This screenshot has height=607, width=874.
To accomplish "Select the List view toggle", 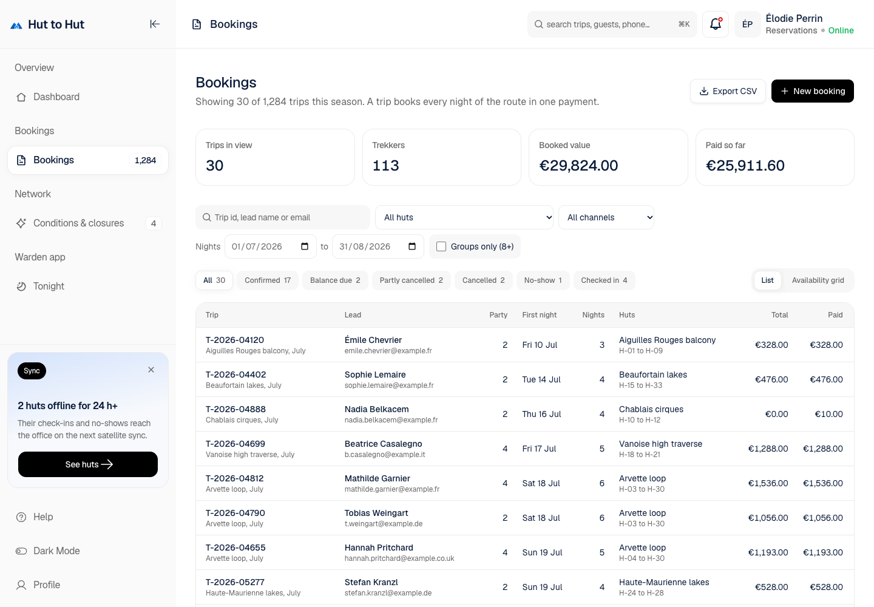I will (x=768, y=280).
